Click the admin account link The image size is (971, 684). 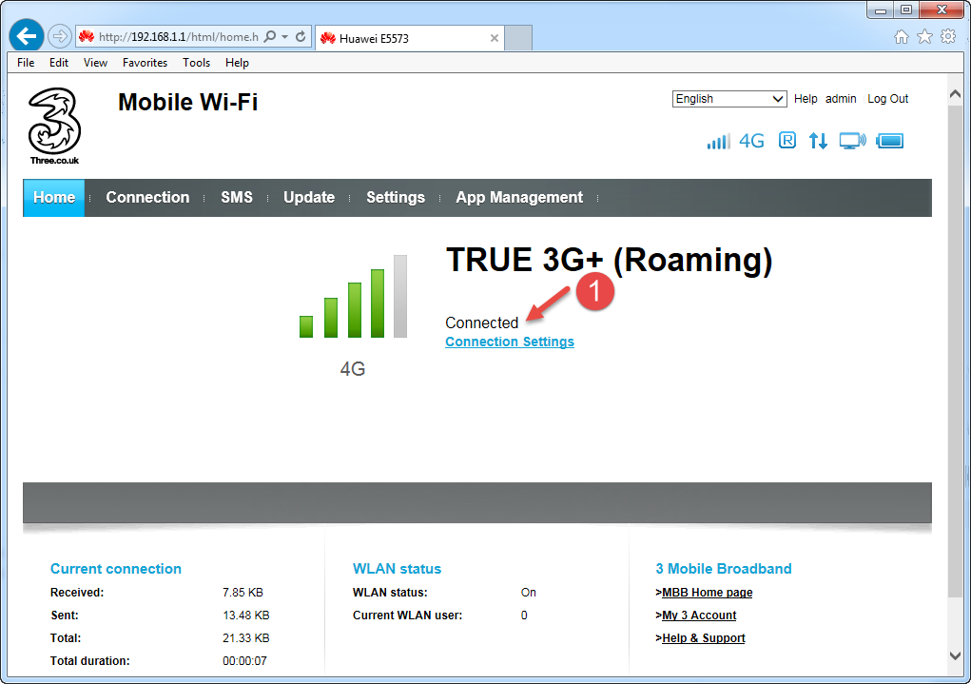coord(841,99)
